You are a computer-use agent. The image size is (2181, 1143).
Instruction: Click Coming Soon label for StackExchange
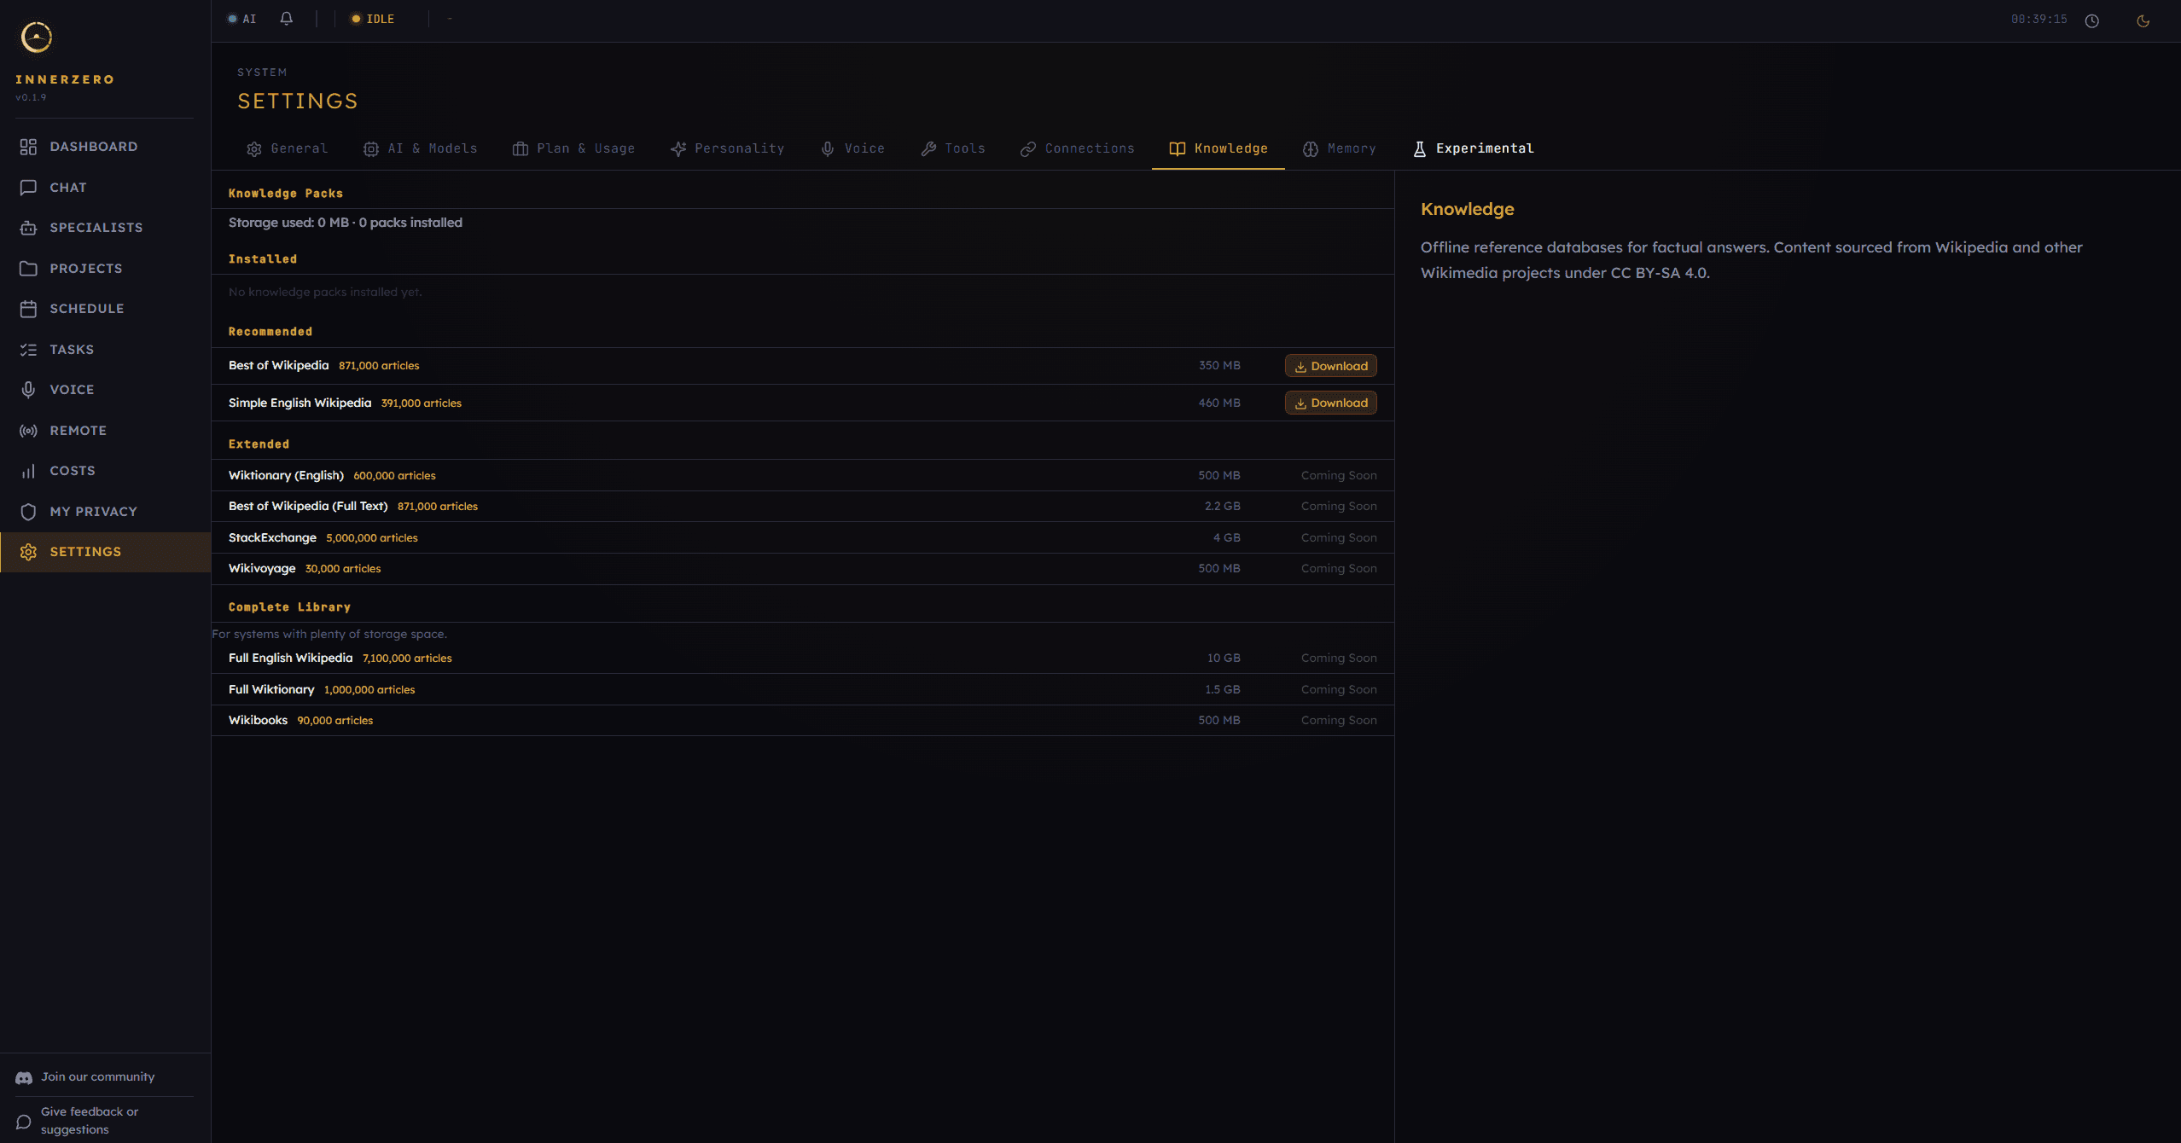[1339, 537]
